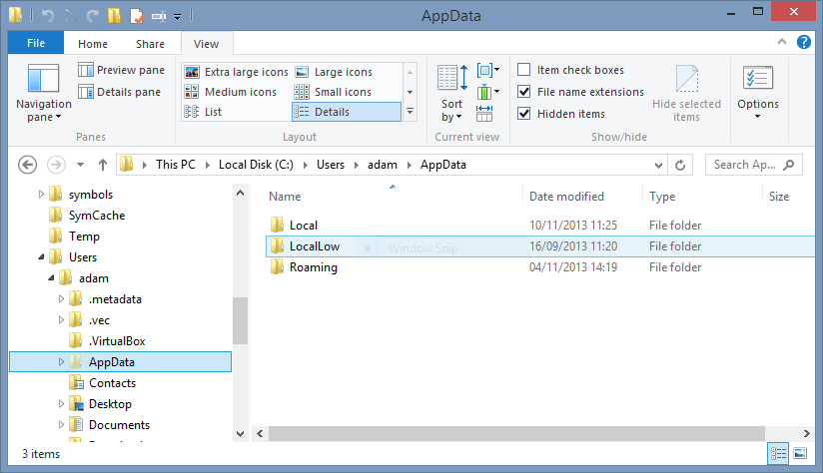Refresh the current folder
823x473 pixels.
[x=680, y=165]
